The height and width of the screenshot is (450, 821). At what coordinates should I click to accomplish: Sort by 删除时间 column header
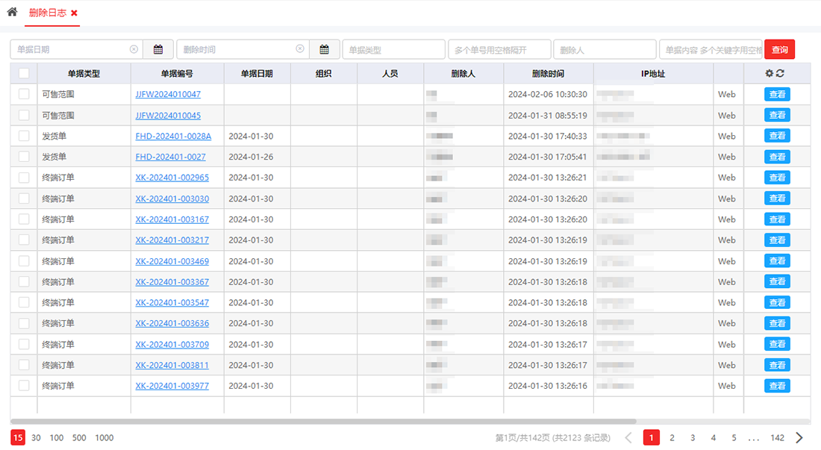pos(549,74)
